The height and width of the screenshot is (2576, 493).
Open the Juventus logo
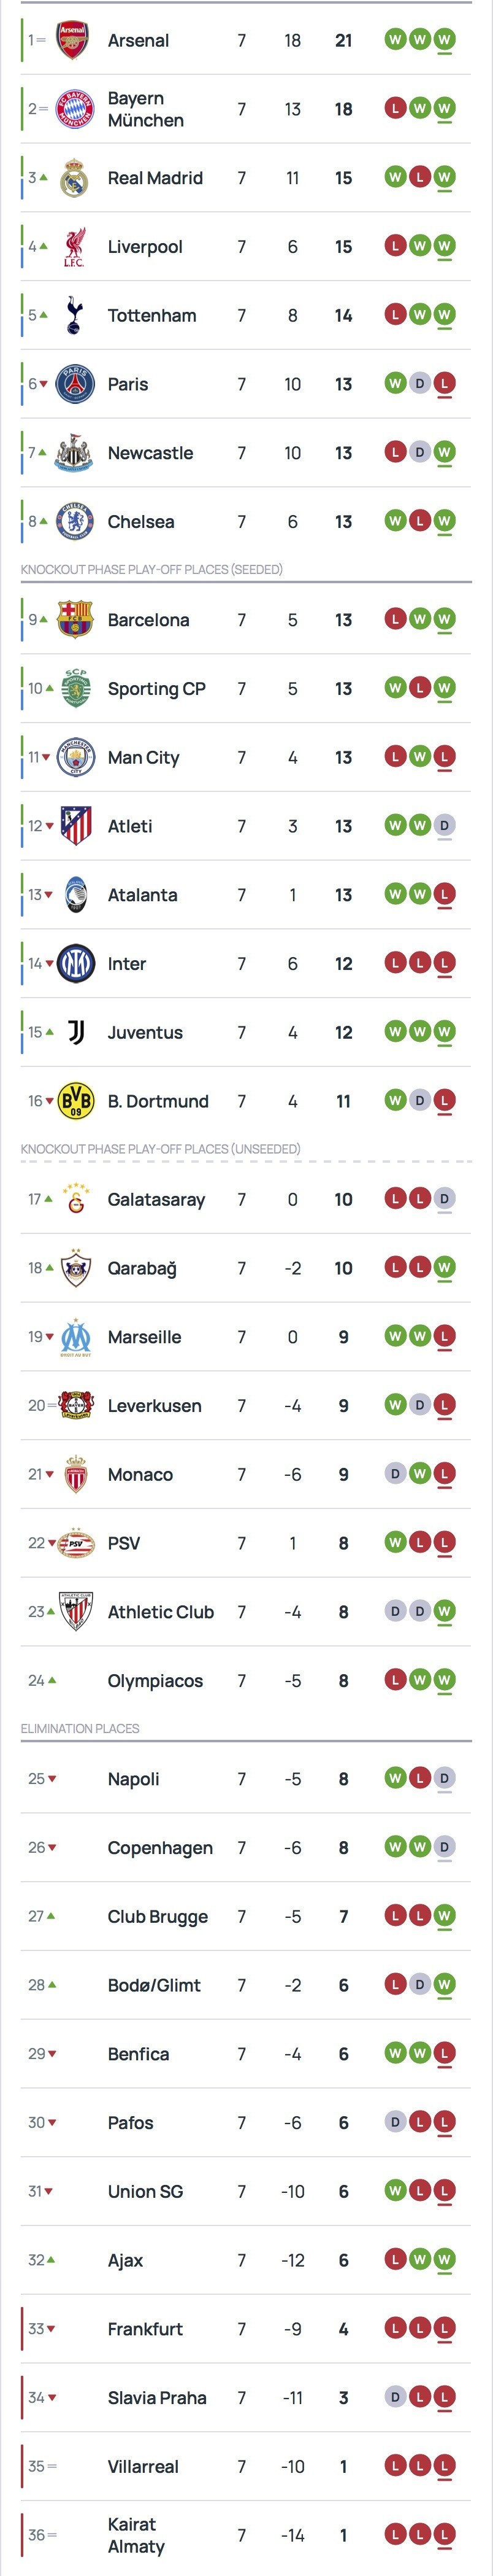tap(75, 1032)
